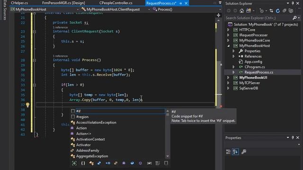Click Collapse All icon in Solution Explorer
Screen dimensions: 303x170
[x=284, y=11]
